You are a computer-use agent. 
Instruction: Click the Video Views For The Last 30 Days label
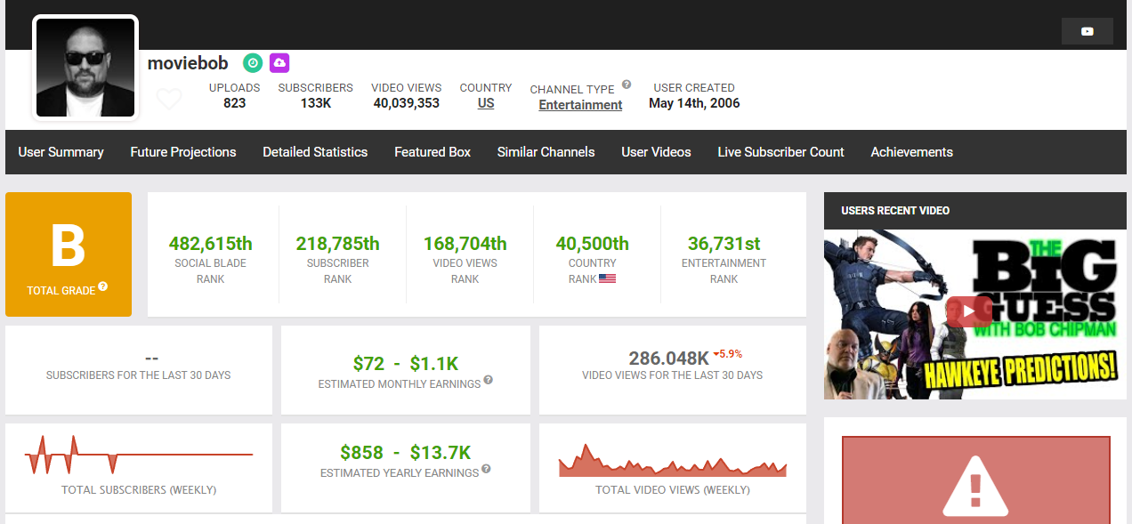[673, 375]
